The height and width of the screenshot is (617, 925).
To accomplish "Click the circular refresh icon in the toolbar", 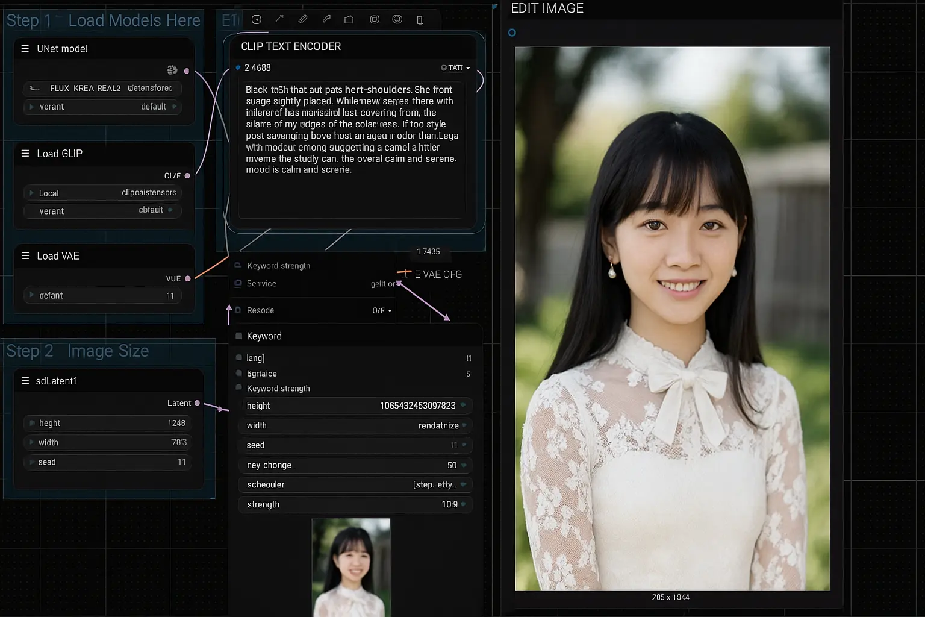I will (x=397, y=19).
